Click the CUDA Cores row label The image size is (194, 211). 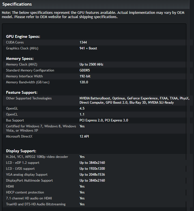pyautogui.click(x=15, y=42)
